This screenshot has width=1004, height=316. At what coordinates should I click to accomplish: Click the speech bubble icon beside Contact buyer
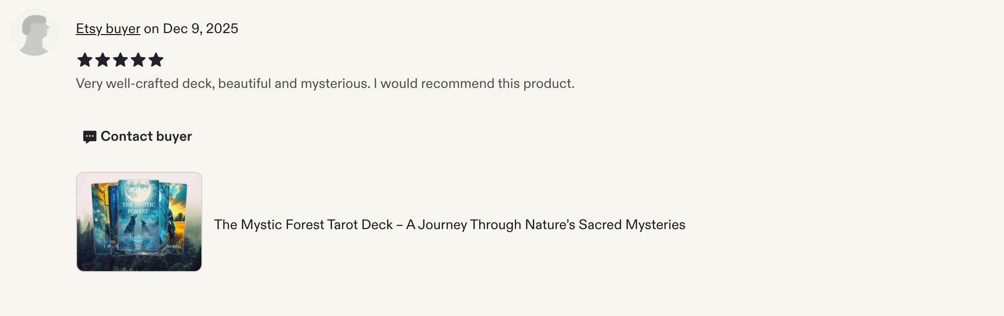pos(89,137)
